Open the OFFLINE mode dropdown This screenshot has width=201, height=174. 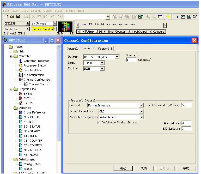[x=28, y=23]
